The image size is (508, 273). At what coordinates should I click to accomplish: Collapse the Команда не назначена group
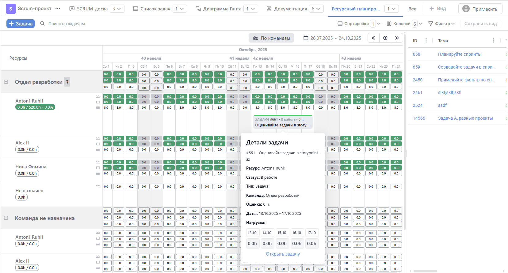click(x=6, y=218)
